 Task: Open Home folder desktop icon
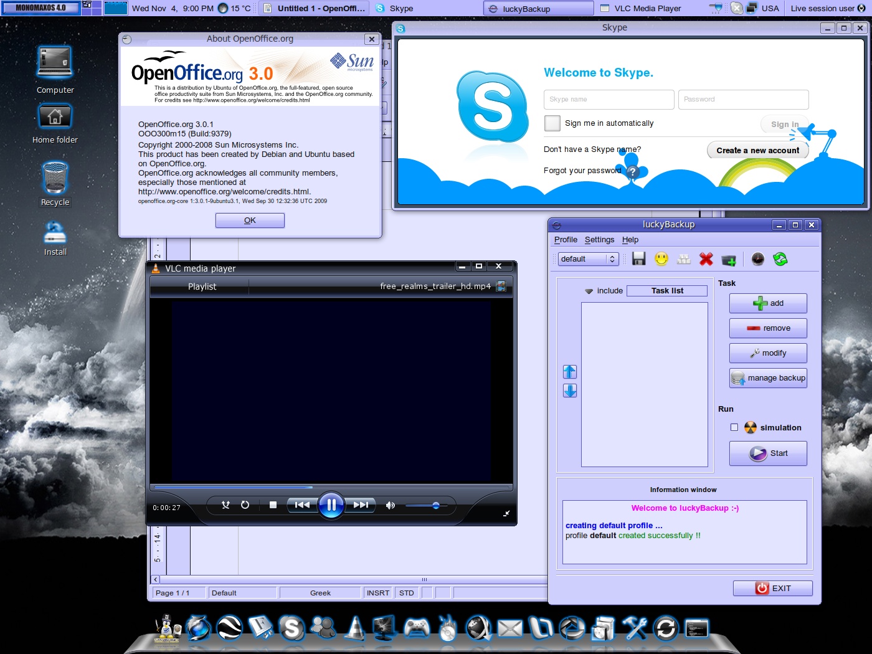coord(55,123)
